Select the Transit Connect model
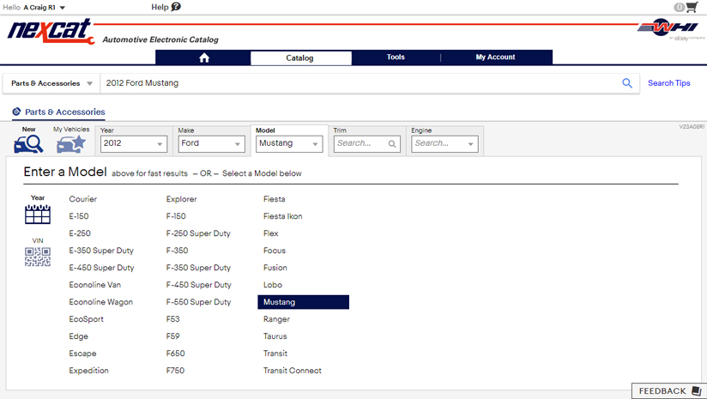This screenshot has height=399, width=707. [x=293, y=370]
